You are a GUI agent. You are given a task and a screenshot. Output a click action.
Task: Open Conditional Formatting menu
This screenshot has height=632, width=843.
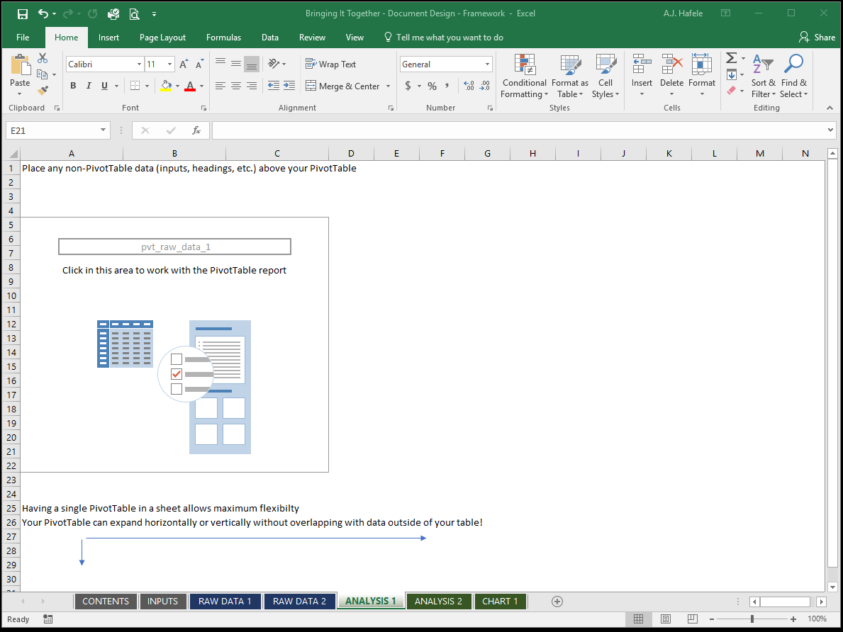click(x=524, y=76)
